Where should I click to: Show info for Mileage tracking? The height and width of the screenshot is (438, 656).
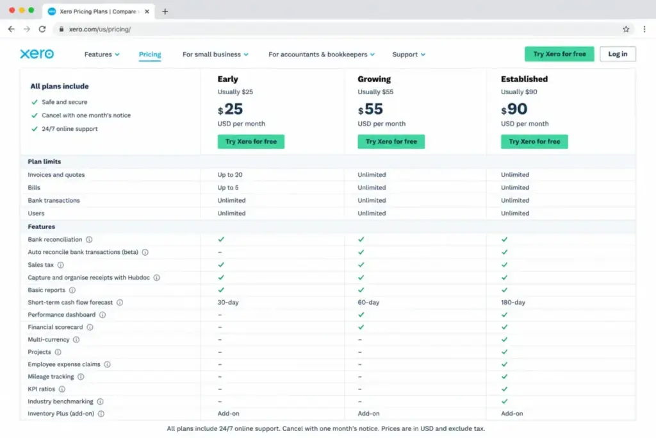81,376
